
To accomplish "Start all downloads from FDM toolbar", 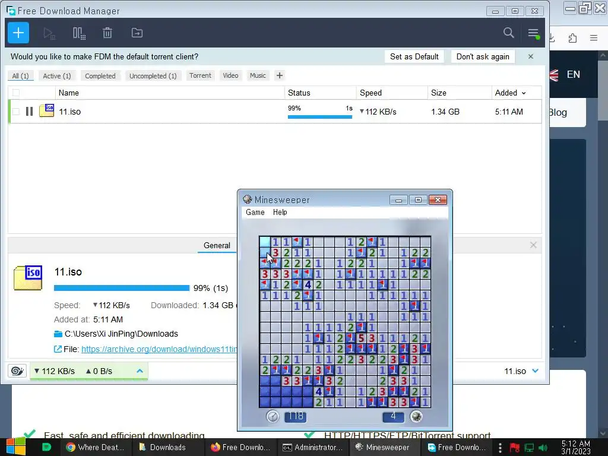I will tap(49, 33).
